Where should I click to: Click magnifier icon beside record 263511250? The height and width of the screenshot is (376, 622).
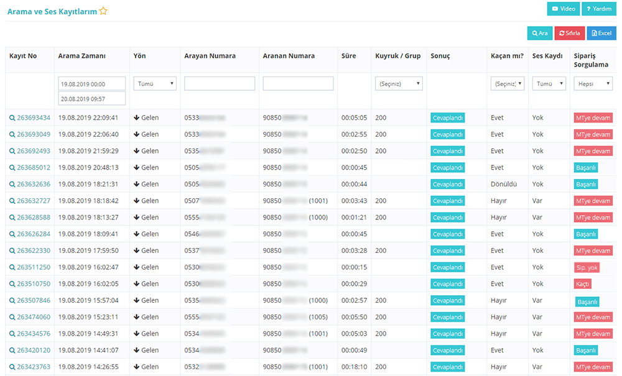tap(12, 267)
